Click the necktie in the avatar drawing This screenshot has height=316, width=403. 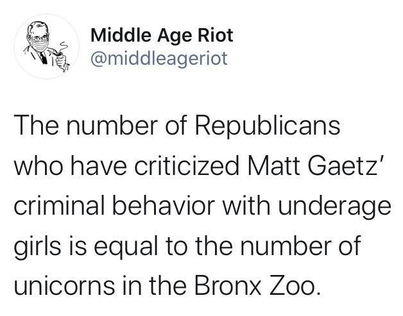pyautogui.click(x=43, y=58)
